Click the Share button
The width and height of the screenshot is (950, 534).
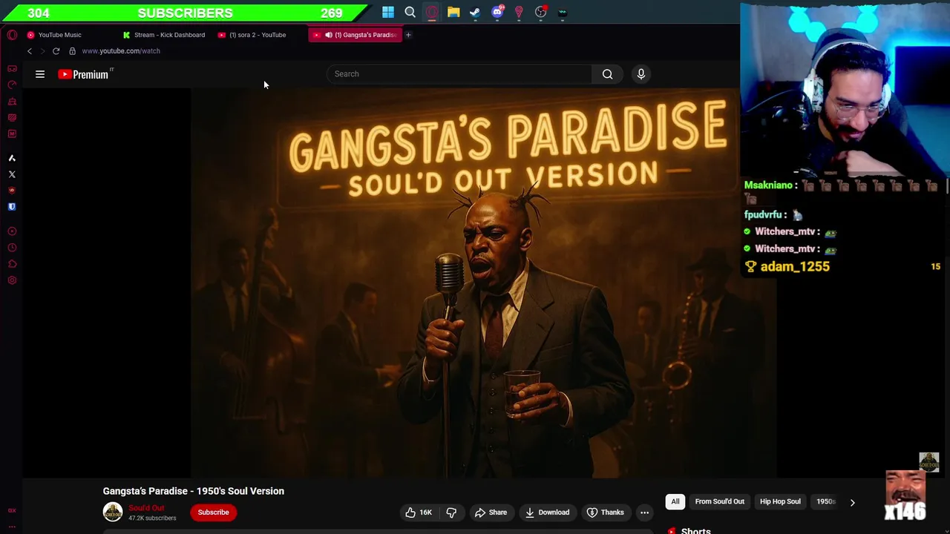491,512
